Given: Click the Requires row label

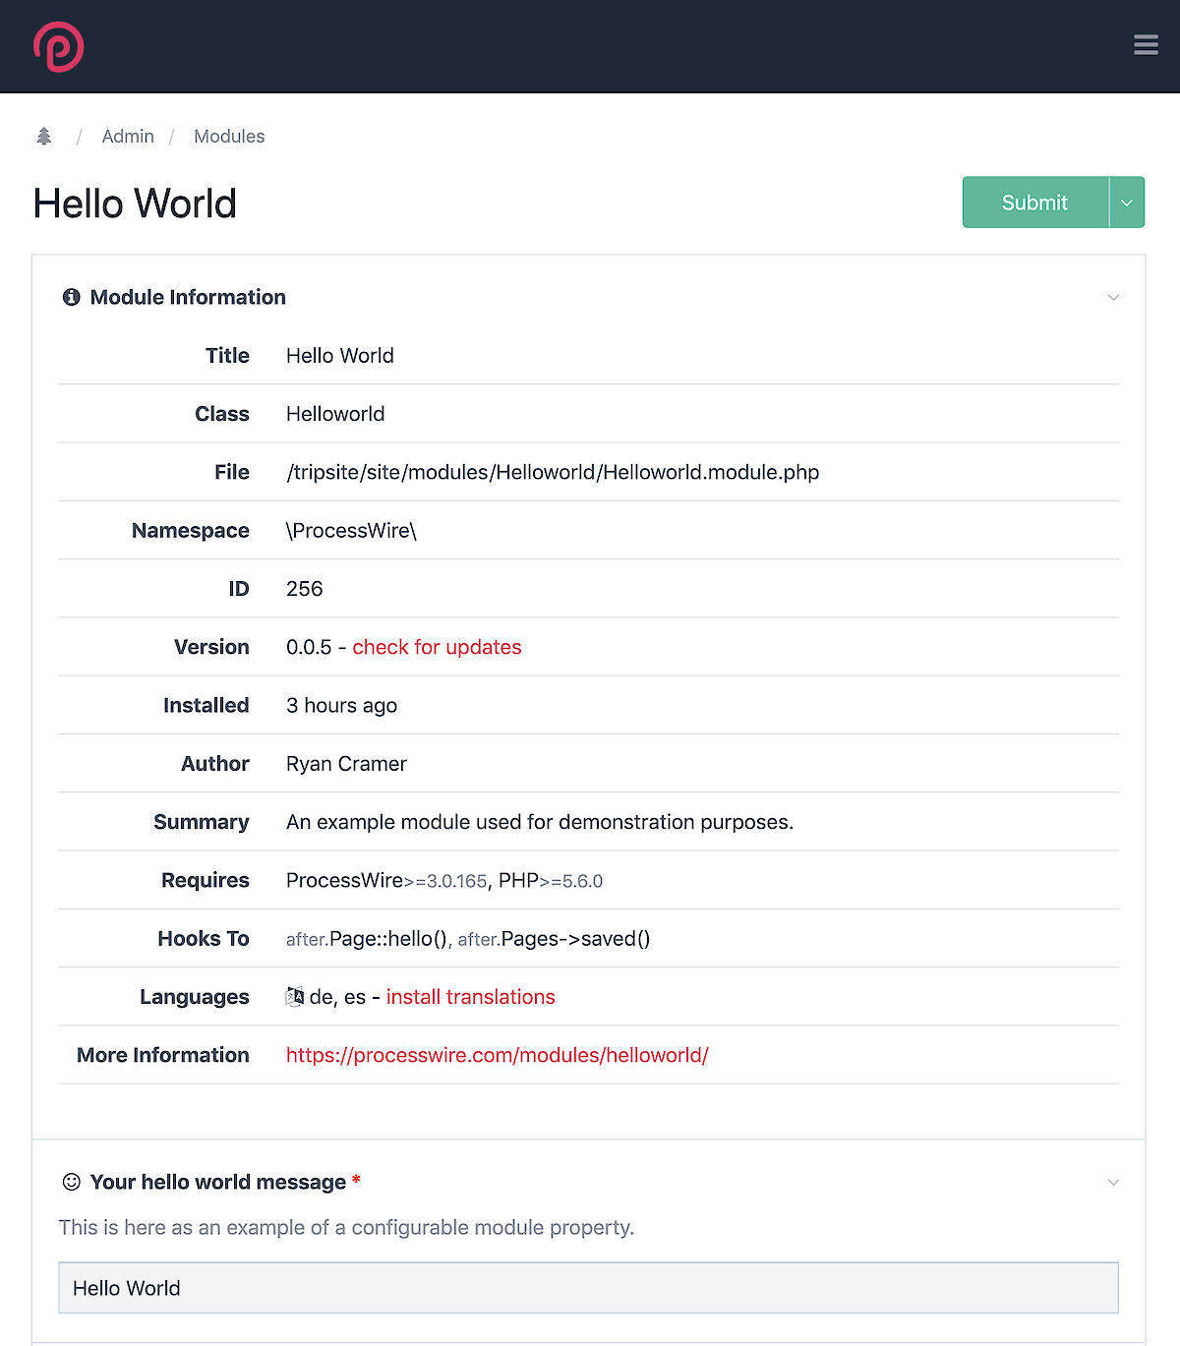Looking at the screenshot, I should click(206, 881).
